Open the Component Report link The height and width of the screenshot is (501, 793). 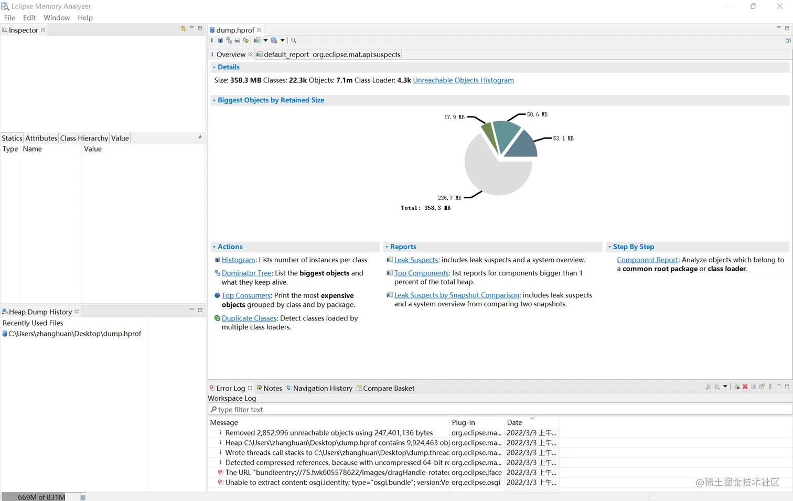pyautogui.click(x=648, y=260)
